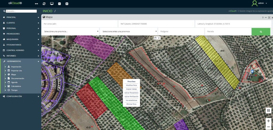Click the gears icon next to CONFIGURACIÓN
The width and height of the screenshot is (273, 130).
(x=4, y=96)
